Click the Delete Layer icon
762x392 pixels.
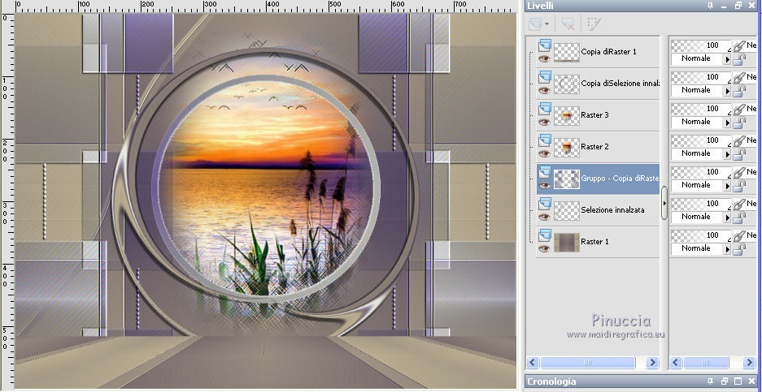pyautogui.click(x=568, y=24)
